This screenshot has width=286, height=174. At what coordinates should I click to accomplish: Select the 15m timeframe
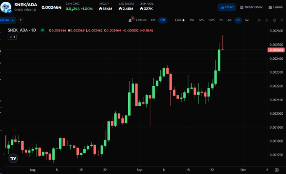pos(212,20)
